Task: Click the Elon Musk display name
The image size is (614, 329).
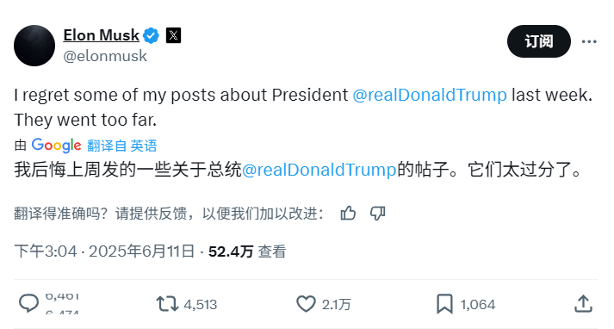Action: (101, 35)
